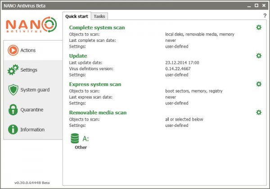Open help via the question mark

(x=265, y=16)
